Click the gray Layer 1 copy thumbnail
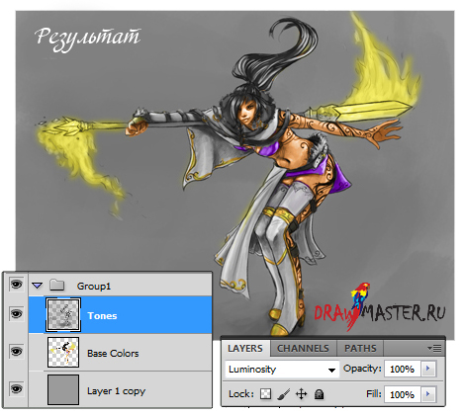 [x=63, y=389]
